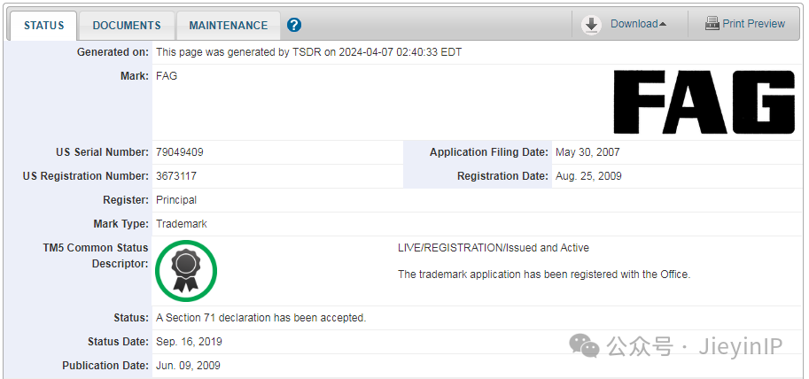This screenshot has width=809, height=379.
Task: Click the WeChat logo in the watermark
Action: pos(586,346)
